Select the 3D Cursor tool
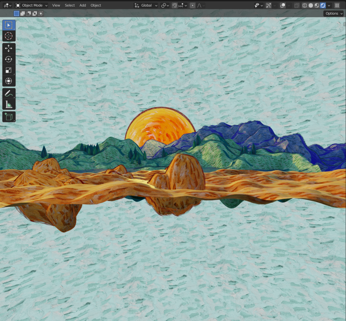346x321 pixels. (9, 36)
